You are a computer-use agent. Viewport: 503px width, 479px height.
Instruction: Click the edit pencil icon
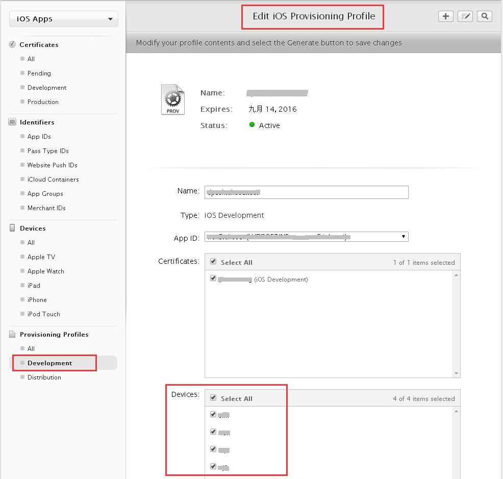click(x=465, y=16)
